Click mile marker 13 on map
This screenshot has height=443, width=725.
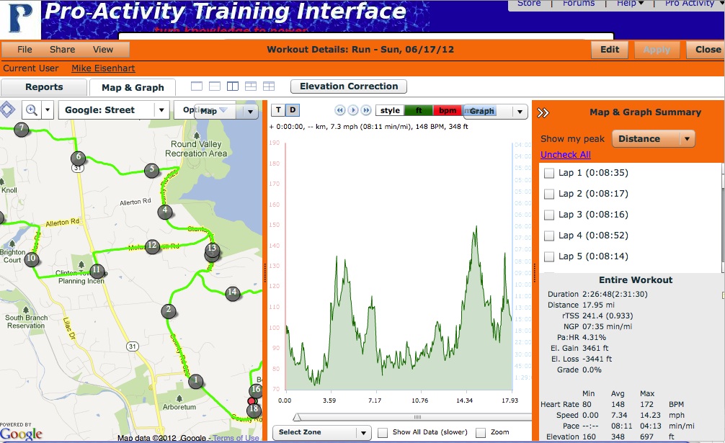[212, 250]
